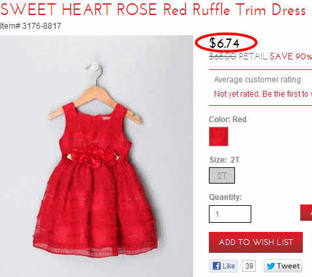Click the Average customer rating heading
Screen dimensions: 312x277
pyautogui.click(x=257, y=80)
